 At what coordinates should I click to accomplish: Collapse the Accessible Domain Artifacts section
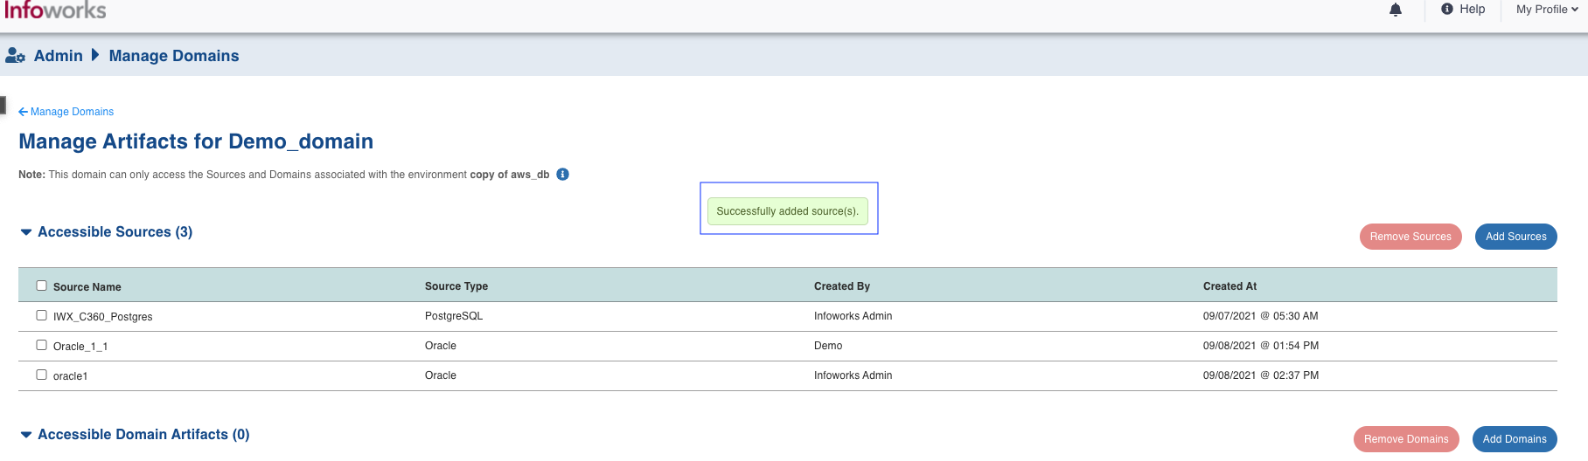tap(26, 435)
